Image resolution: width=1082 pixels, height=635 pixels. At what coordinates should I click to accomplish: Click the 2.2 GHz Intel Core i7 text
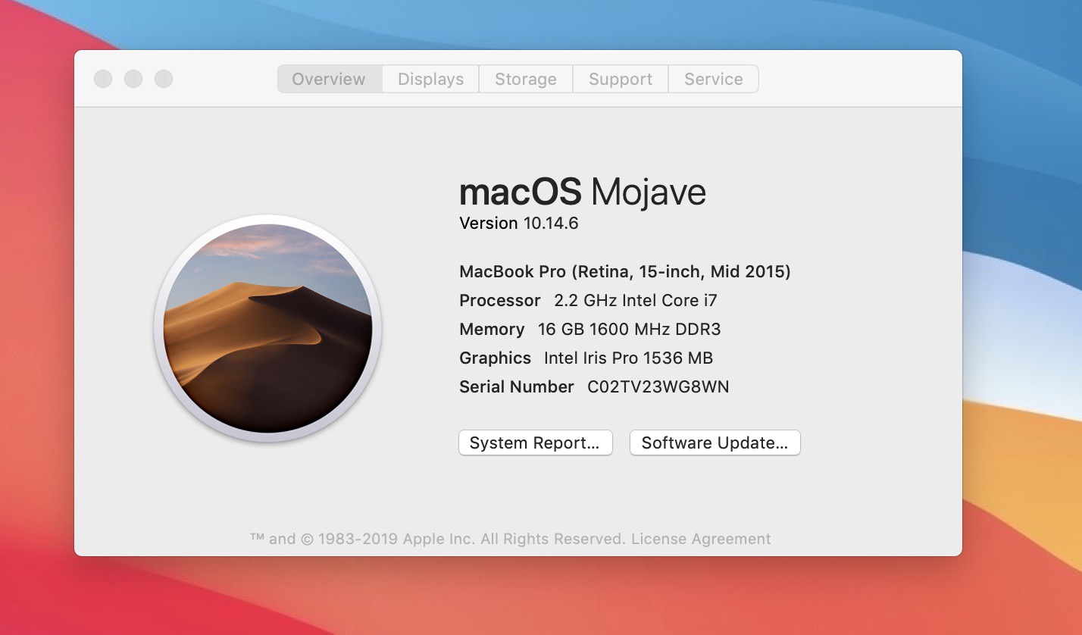635,301
